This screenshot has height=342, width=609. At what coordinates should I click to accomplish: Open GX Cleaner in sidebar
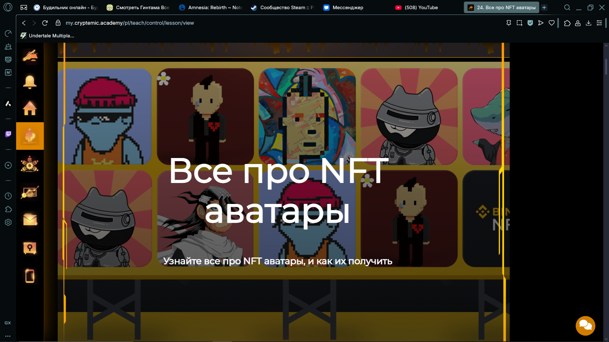[8, 47]
